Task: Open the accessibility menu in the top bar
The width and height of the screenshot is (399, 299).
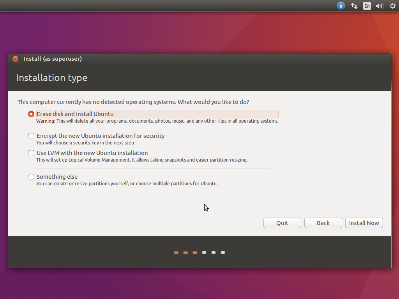Action: [341, 6]
